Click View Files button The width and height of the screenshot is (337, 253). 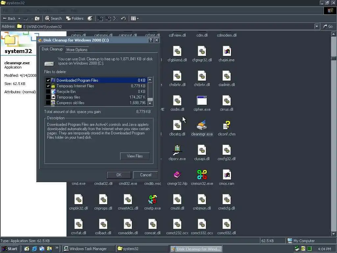point(135,156)
